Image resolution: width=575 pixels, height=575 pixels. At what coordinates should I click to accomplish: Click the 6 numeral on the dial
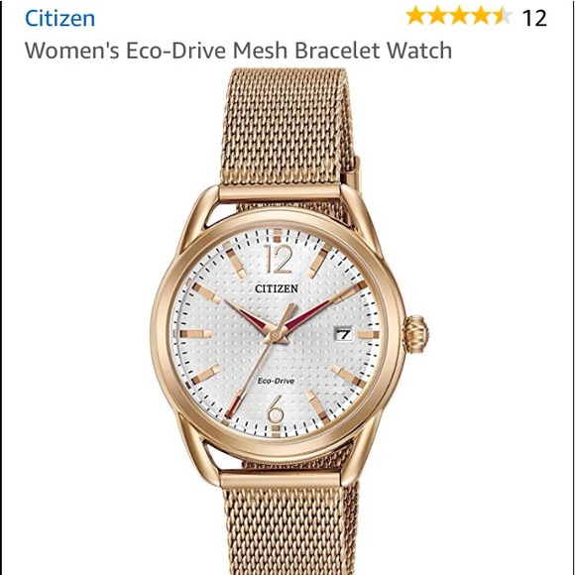pyautogui.click(x=276, y=408)
